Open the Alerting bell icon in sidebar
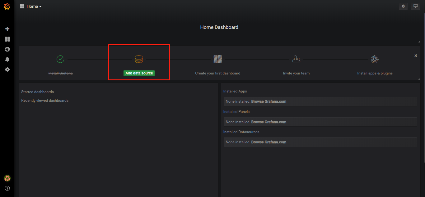The height and width of the screenshot is (197, 425). click(x=7, y=59)
